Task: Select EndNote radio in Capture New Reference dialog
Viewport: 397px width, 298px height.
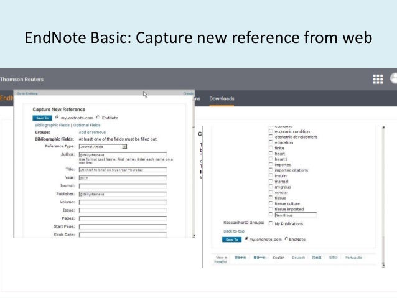Action: [x=98, y=117]
